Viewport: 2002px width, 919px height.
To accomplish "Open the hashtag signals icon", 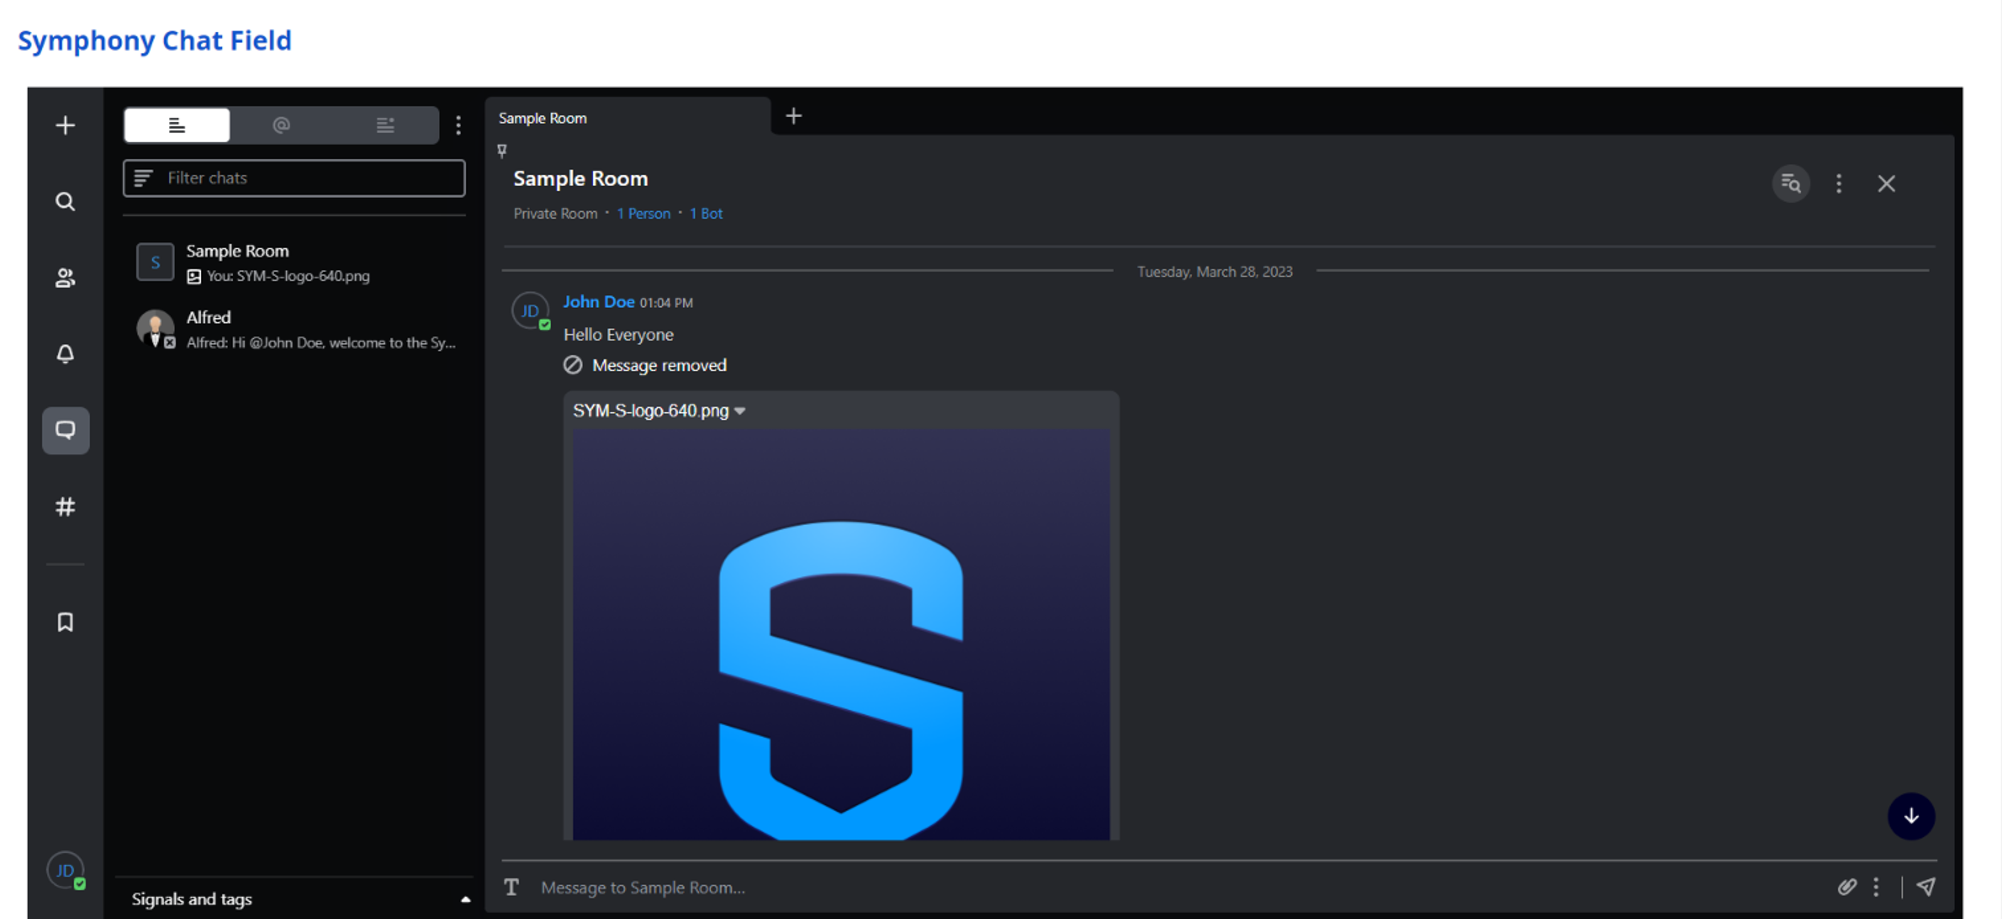I will [65, 507].
